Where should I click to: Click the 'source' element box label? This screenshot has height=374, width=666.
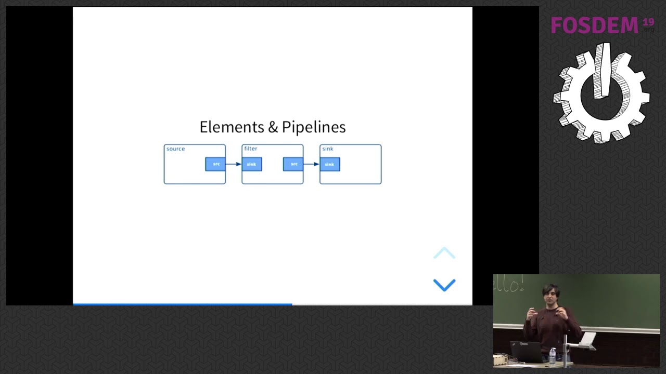175,149
